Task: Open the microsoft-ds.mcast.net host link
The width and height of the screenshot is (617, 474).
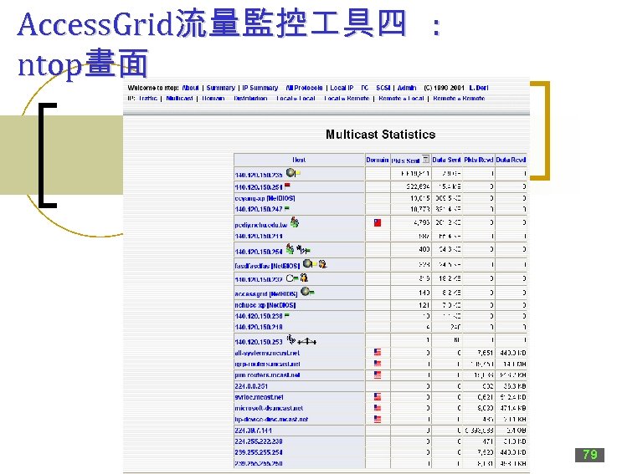Action: click(269, 408)
